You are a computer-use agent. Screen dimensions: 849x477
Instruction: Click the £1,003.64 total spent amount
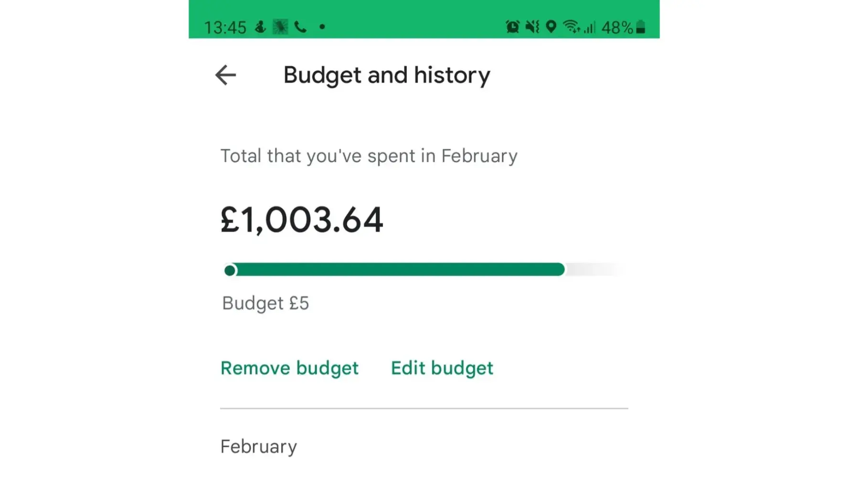coord(302,220)
